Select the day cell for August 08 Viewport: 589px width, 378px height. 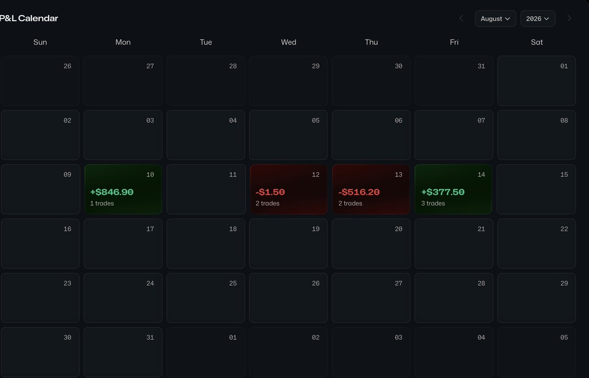click(536, 135)
